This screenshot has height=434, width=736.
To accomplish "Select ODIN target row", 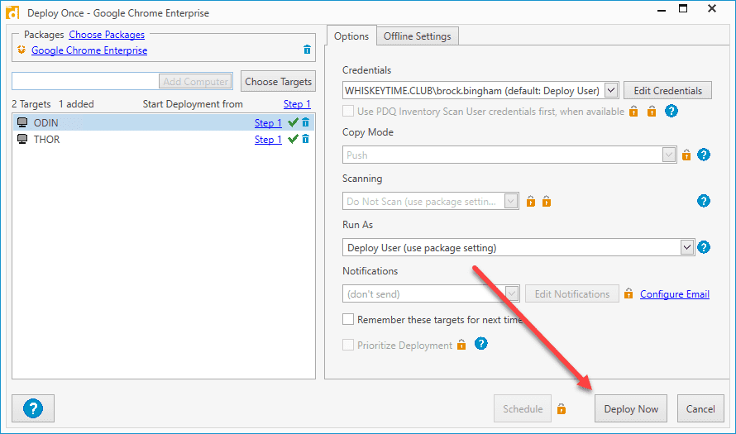I will [x=164, y=122].
